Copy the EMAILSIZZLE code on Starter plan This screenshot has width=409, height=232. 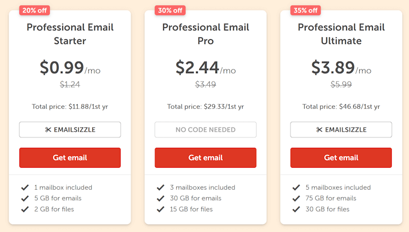coord(70,130)
